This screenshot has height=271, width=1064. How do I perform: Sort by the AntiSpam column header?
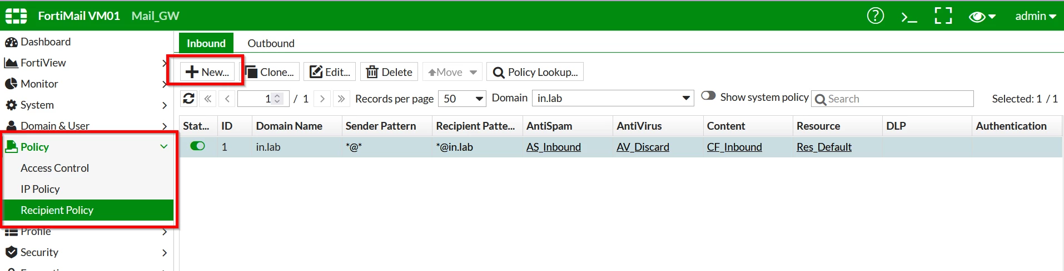tap(568, 126)
